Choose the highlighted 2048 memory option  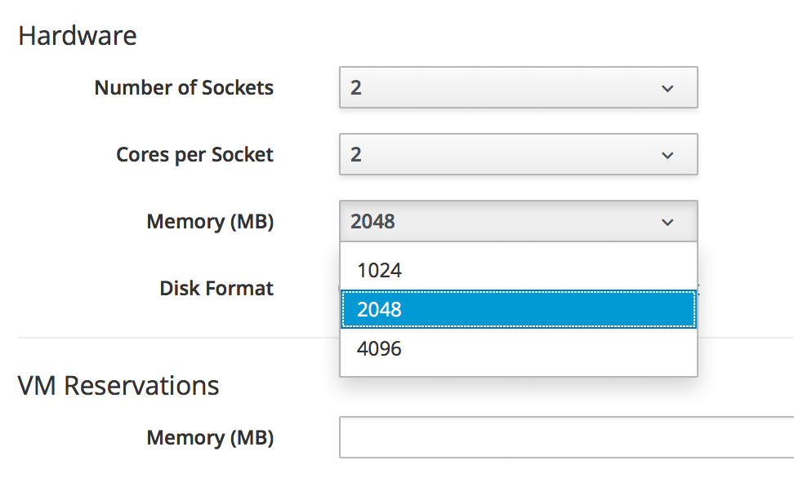pos(518,310)
